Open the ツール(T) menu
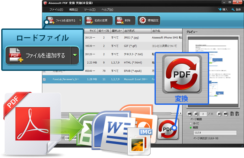Screen dimensions: 244x158 point(90,10)
